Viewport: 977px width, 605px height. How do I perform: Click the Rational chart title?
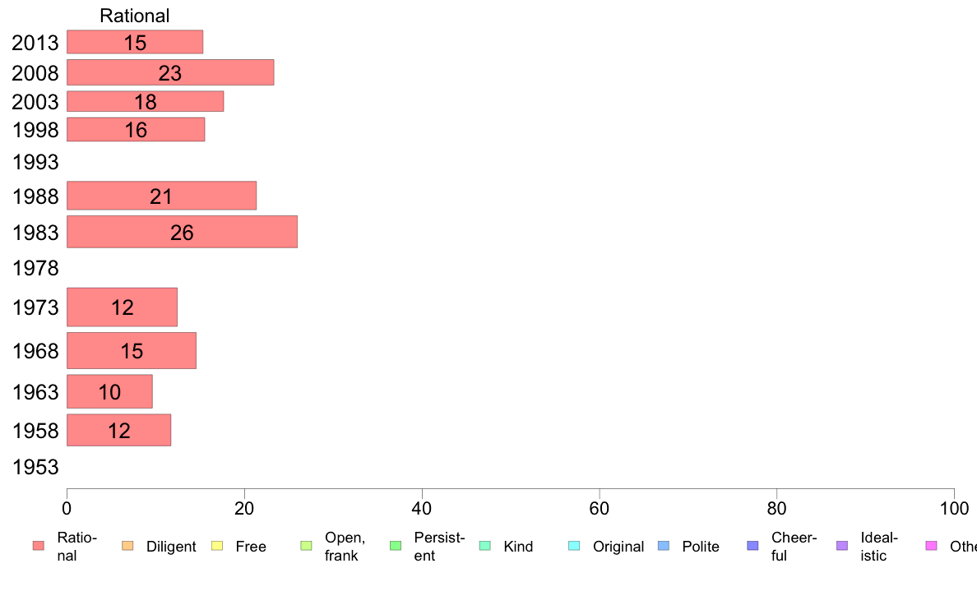(135, 16)
